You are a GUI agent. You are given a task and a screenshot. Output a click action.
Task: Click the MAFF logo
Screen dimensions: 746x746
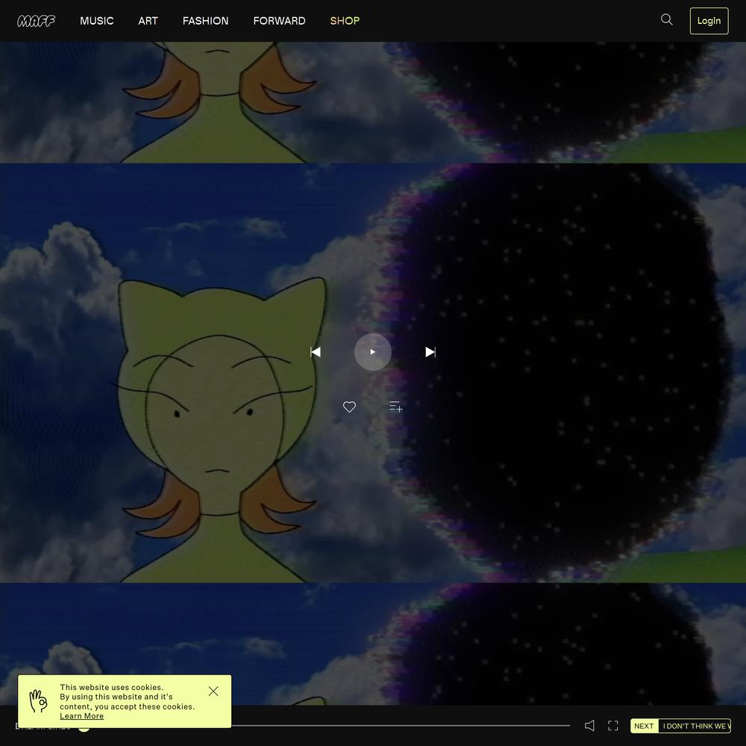(36, 21)
